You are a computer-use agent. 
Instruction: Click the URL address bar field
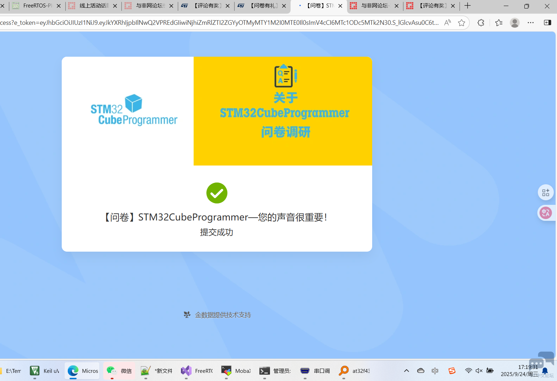(x=219, y=23)
